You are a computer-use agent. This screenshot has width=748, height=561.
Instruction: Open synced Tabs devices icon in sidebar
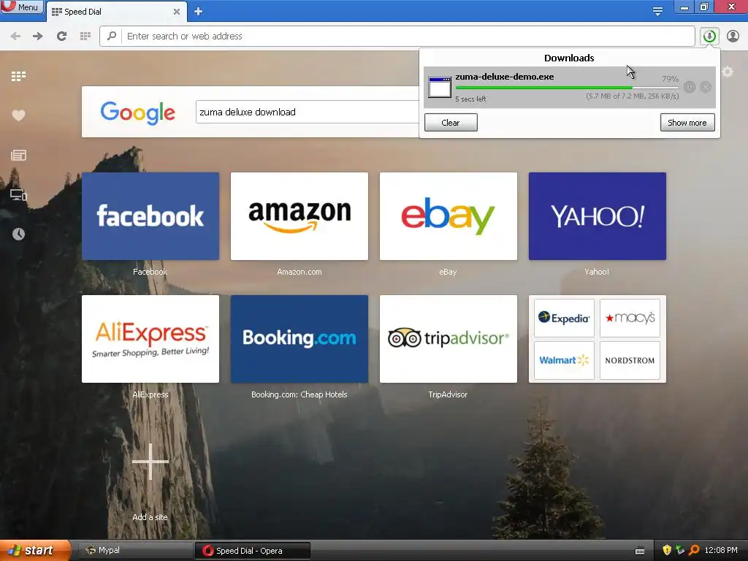[x=18, y=194]
